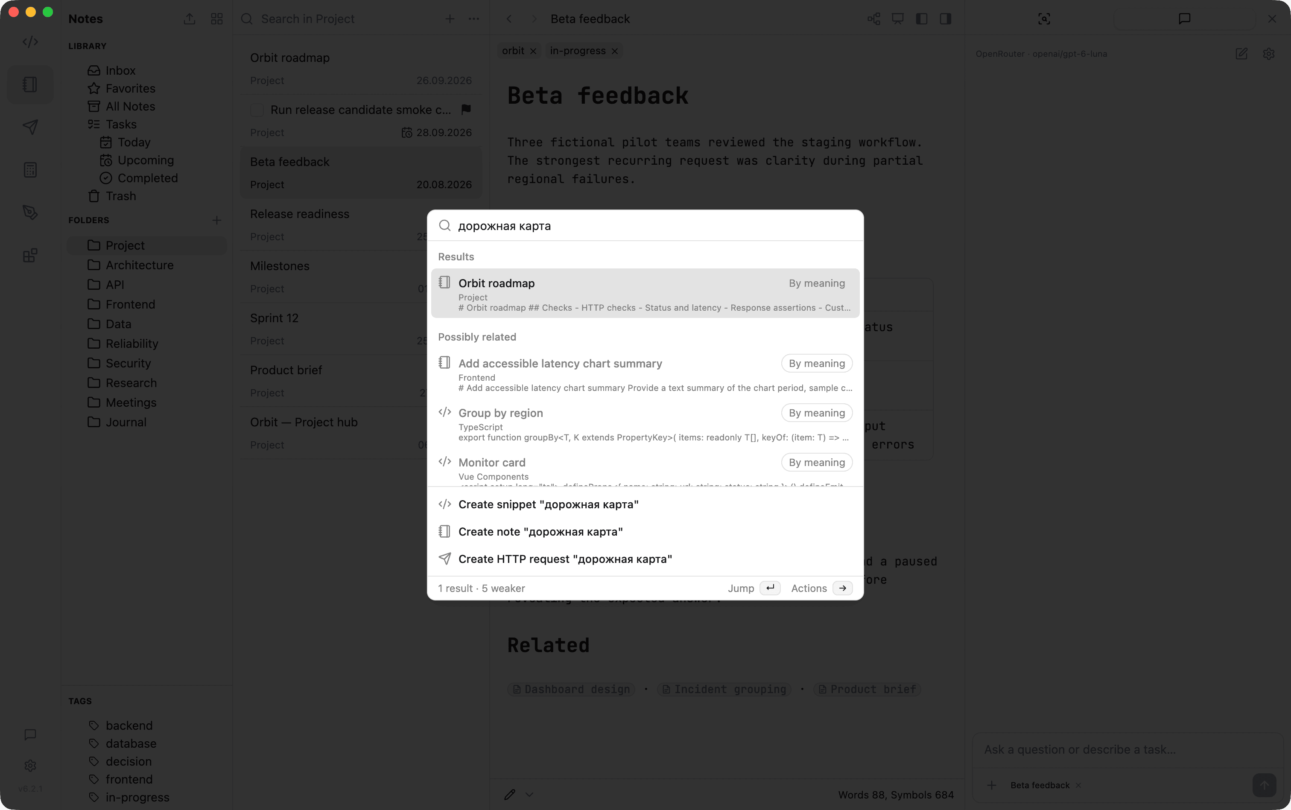Open Add accessible latency chart summary result
Screen dimensions: 1291x810
coord(645,374)
